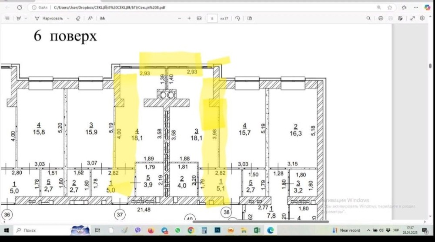Click the page number field
This screenshot has height=242, width=435.
212,18
